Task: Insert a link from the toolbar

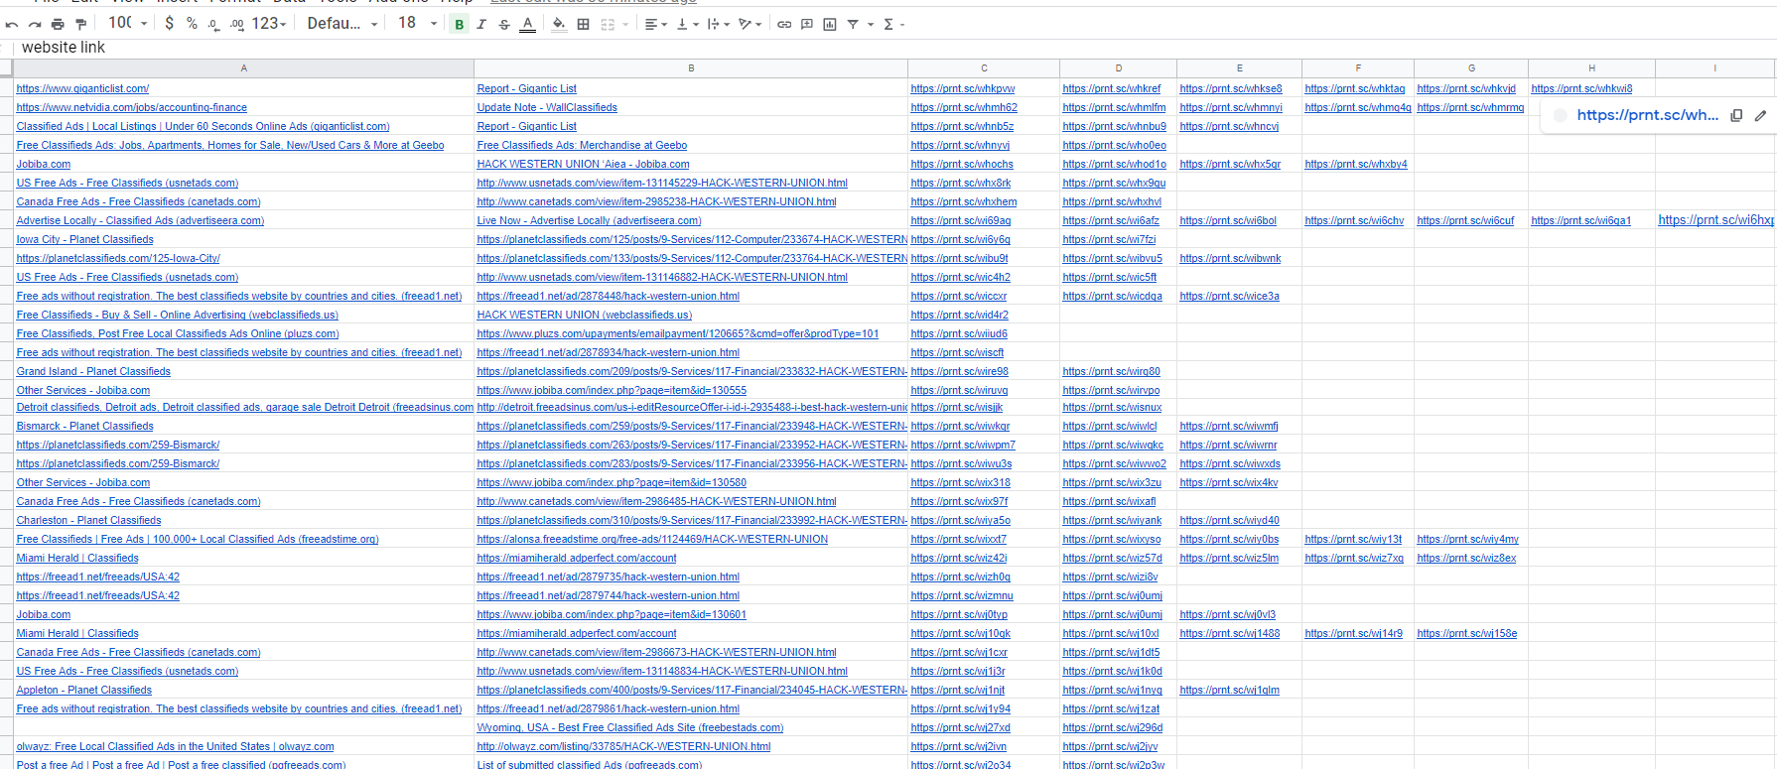Action: point(784,24)
